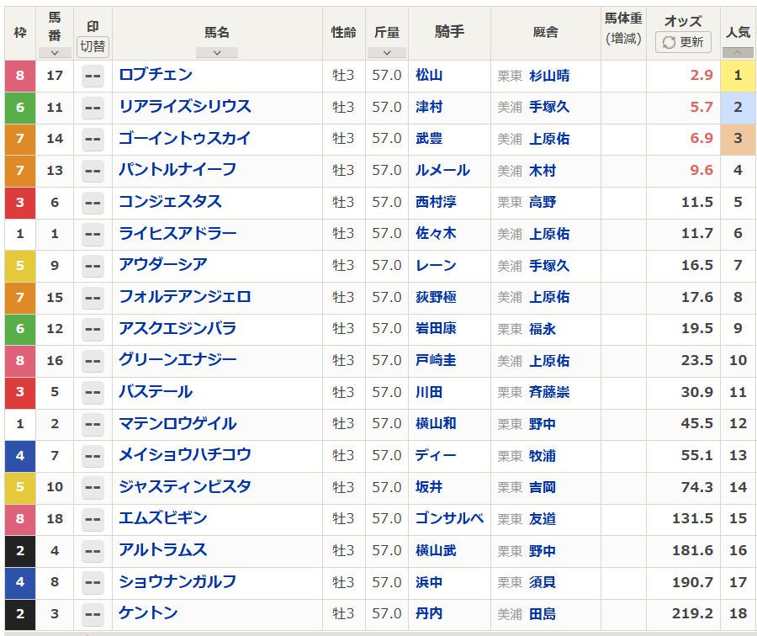The width and height of the screenshot is (757, 636).
Task: Click the pink 枠 8 cell for ロブチェン
Action: pos(20,76)
